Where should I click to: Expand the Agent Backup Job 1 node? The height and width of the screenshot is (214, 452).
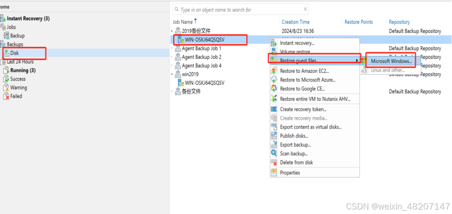[x=172, y=48]
